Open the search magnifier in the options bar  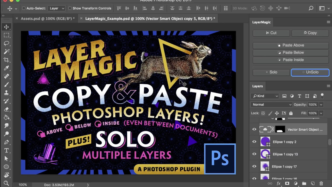point(311,8)
